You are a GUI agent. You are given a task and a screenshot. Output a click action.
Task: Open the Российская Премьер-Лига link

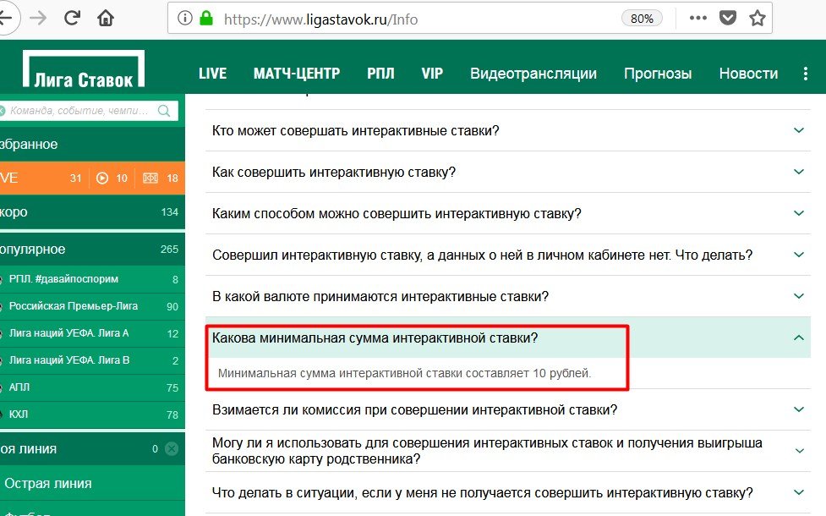click(73, 306)
